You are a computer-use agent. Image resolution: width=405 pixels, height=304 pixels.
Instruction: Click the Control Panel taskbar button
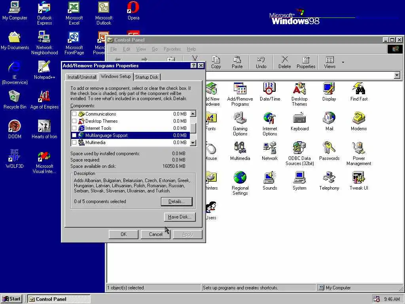[59, 299]
